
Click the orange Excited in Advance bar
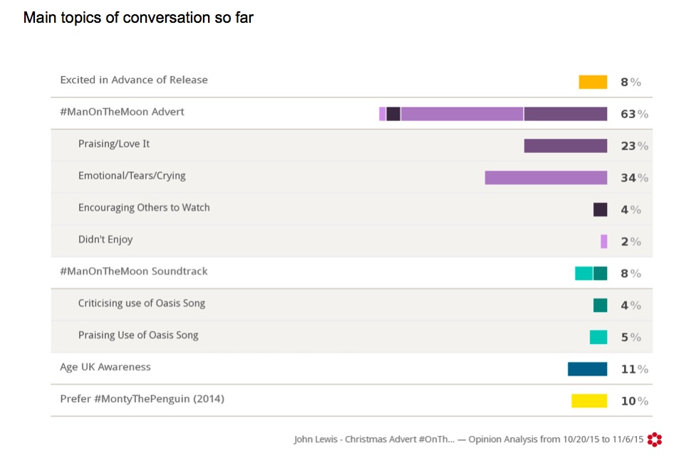[x=593, y=82]
